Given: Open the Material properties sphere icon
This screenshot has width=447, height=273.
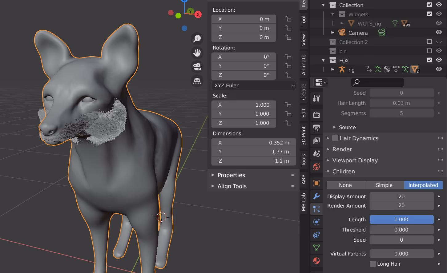Looking at the screenshot, I should 316,261.
